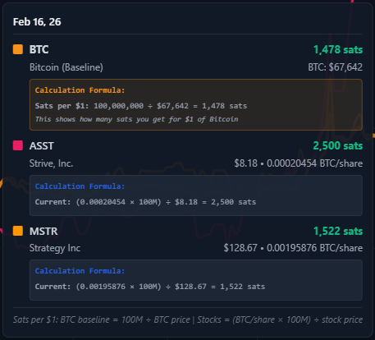Click the $128.67 • 0.00195876 BTC/share text
This screenshot has width=375, height=340.
click(x=293, y=248)
